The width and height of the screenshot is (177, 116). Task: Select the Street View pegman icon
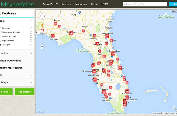(42, 25)
